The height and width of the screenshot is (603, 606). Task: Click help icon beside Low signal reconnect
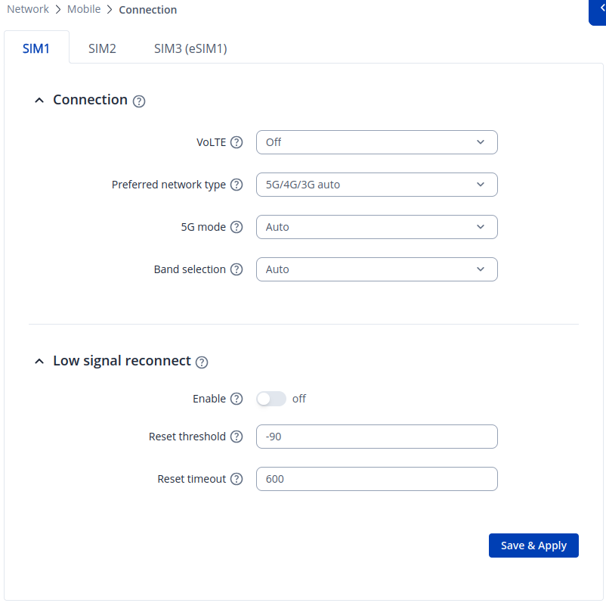point(202,362)
